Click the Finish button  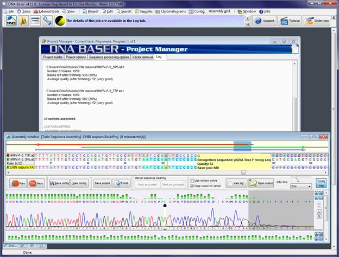(122, 183)
